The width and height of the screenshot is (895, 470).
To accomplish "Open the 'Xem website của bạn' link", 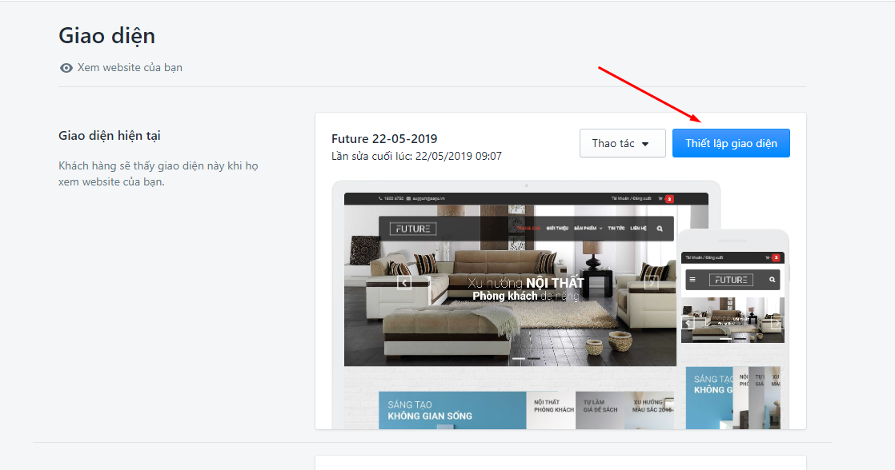I will pyautogui.click(x=130, y=67).
